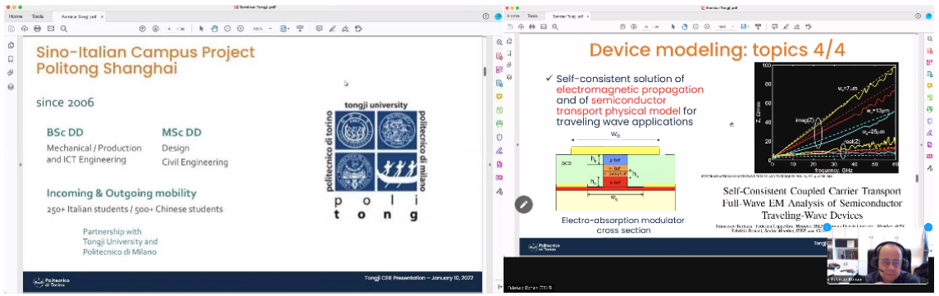Screen dimensions: 939x296
Task: Print the PDF in the left window
Action: (x=37, y=28)
